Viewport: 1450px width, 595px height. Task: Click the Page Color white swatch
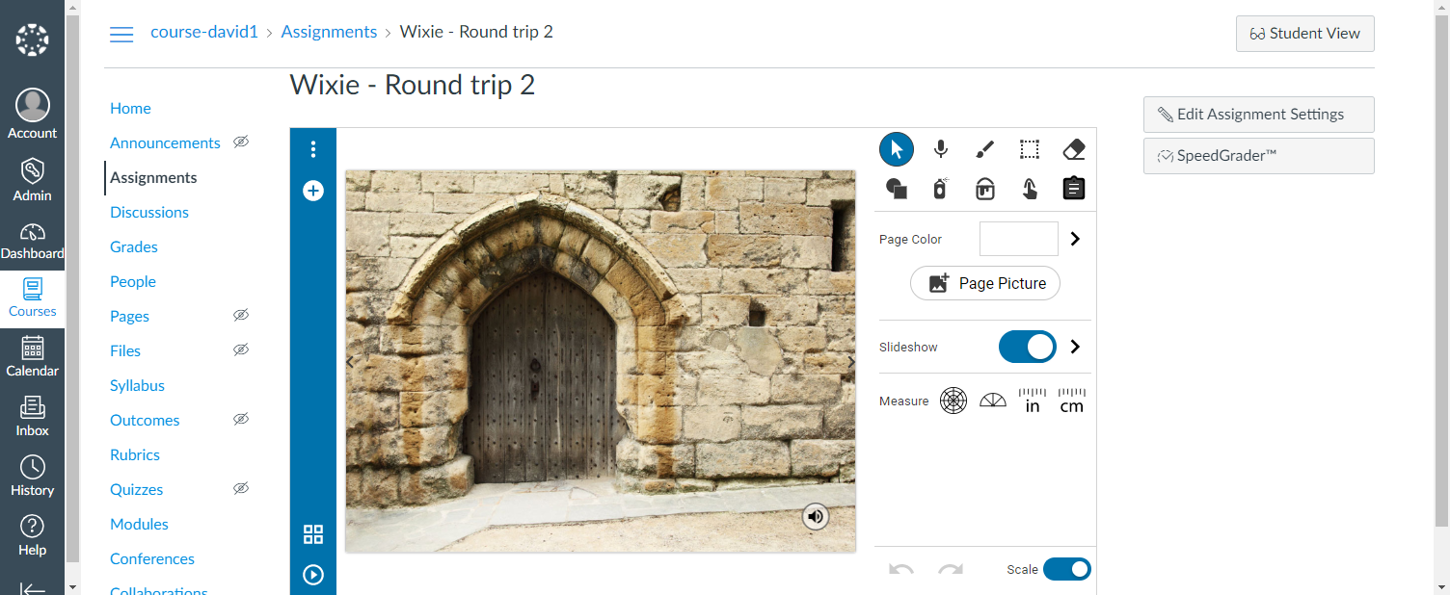tap(1018, 239)
